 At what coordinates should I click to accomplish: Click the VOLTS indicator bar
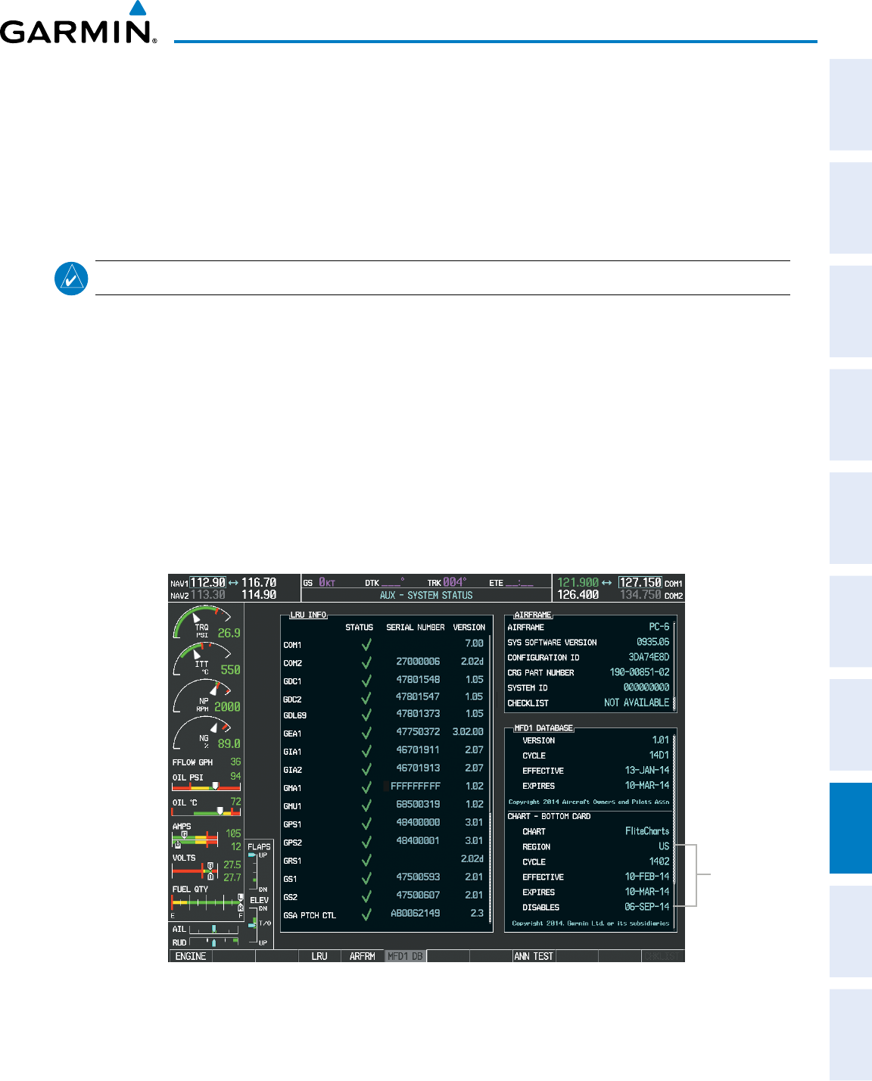coord(195,871)
